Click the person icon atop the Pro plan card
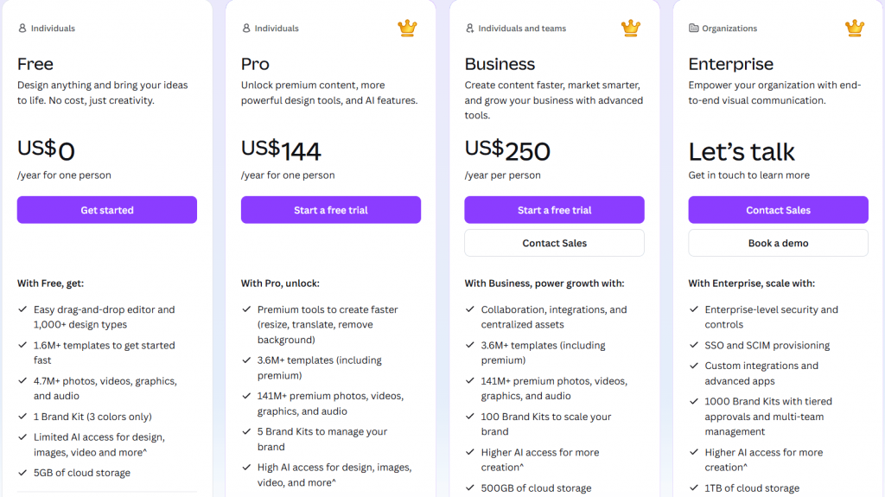Screen dimensions: 885x497 (246, 29)
